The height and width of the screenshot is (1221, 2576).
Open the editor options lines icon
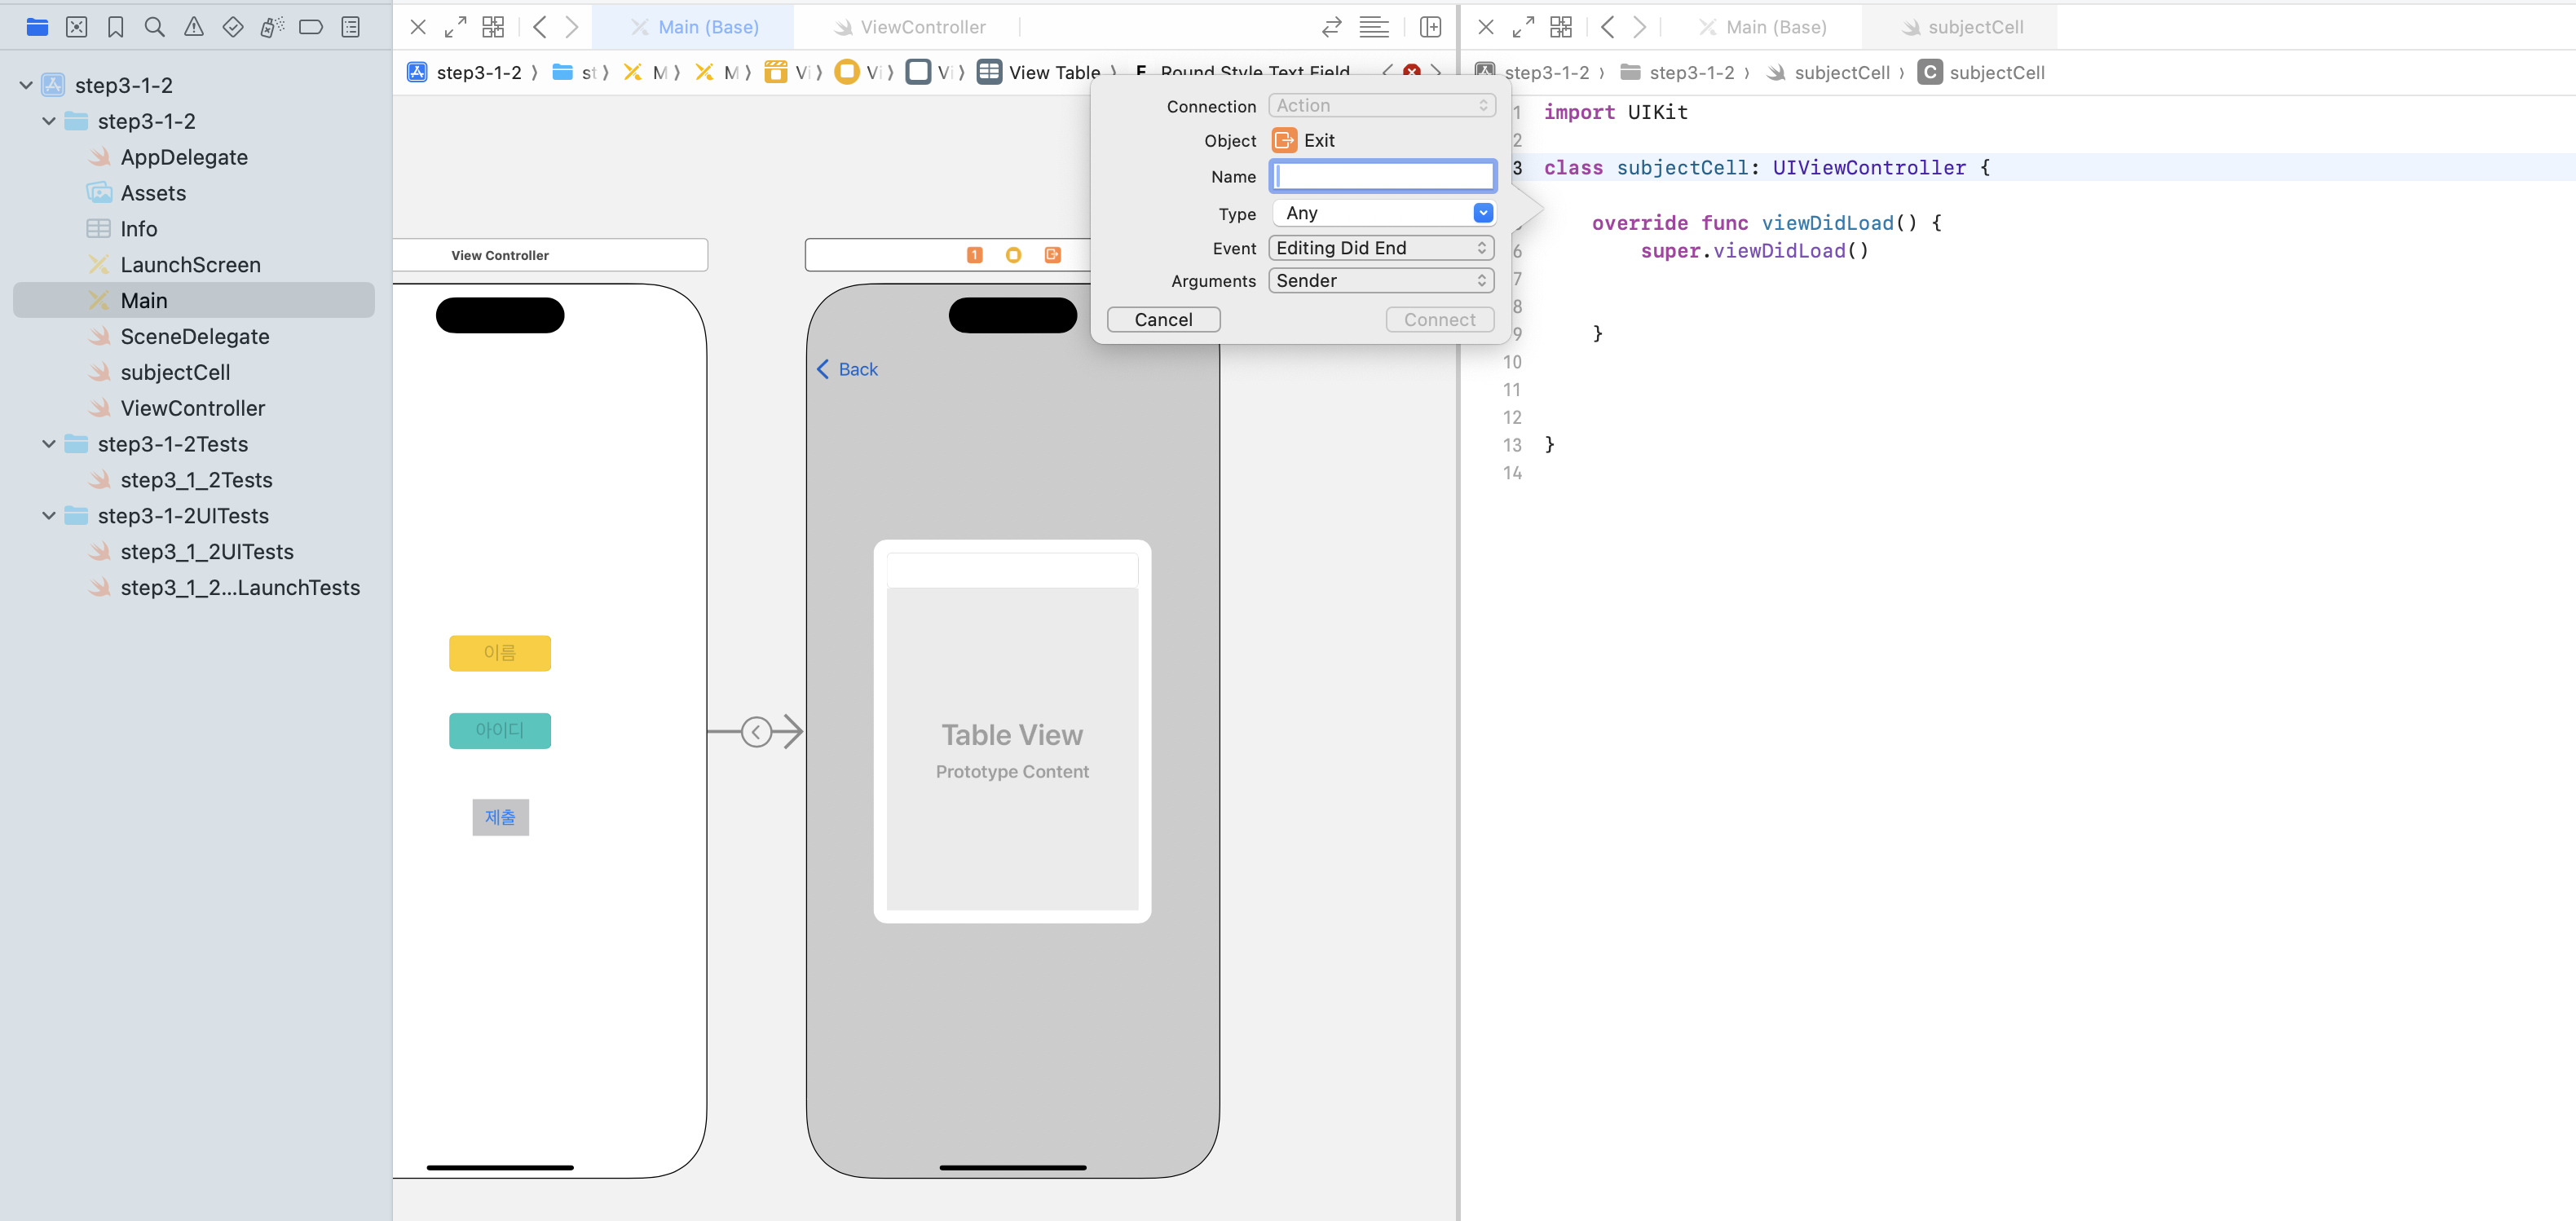tap(1374, 27)
